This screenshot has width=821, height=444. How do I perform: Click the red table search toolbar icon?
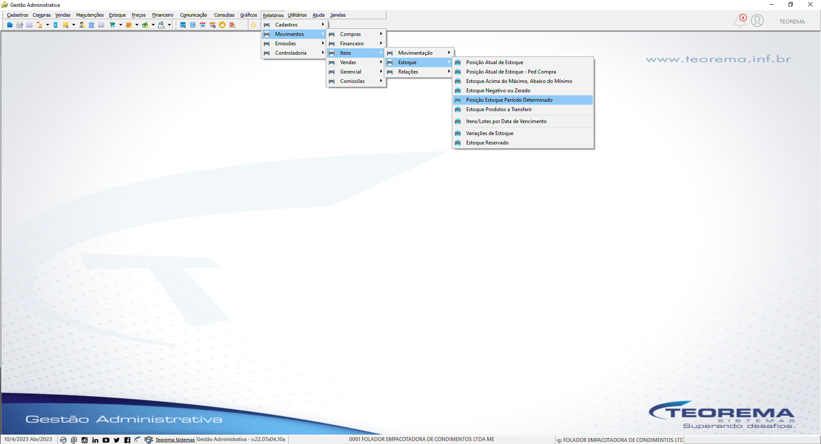(x=232, y=25)
